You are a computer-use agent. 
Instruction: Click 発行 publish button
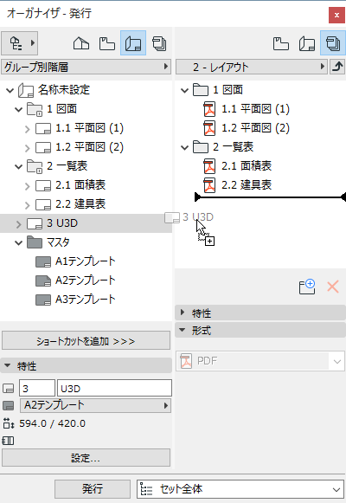93,489
